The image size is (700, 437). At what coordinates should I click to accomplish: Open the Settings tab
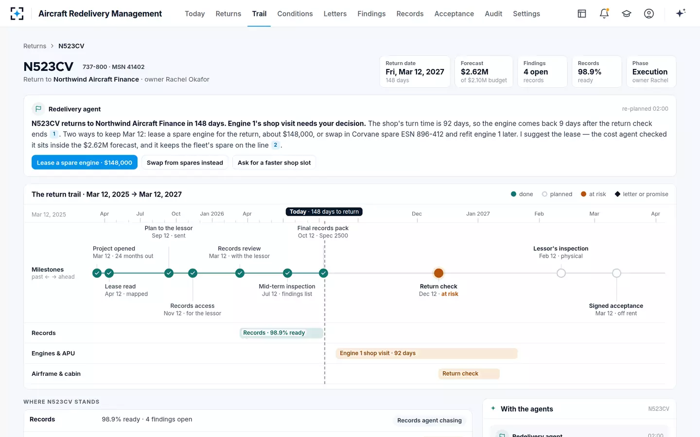(x=526, y=14)
